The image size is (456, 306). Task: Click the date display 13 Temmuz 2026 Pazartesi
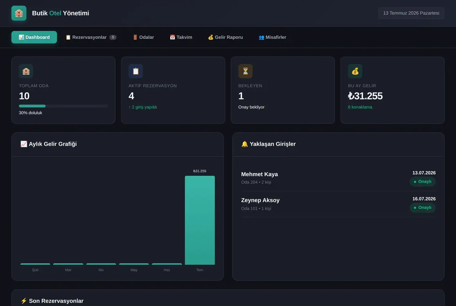tap(411, 13)
